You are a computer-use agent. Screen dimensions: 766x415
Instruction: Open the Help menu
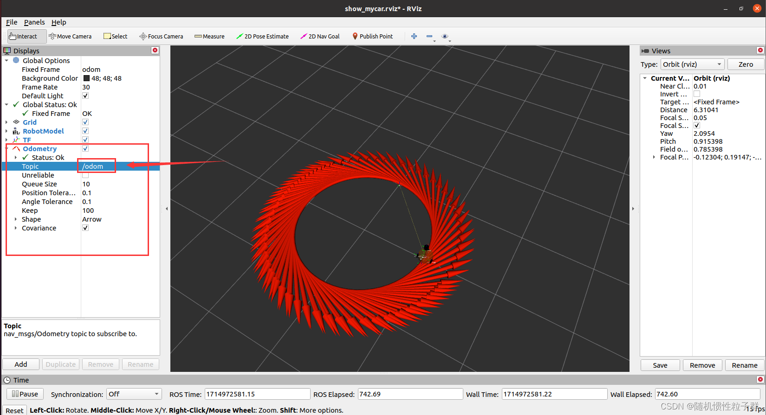(x=58, y=22)
